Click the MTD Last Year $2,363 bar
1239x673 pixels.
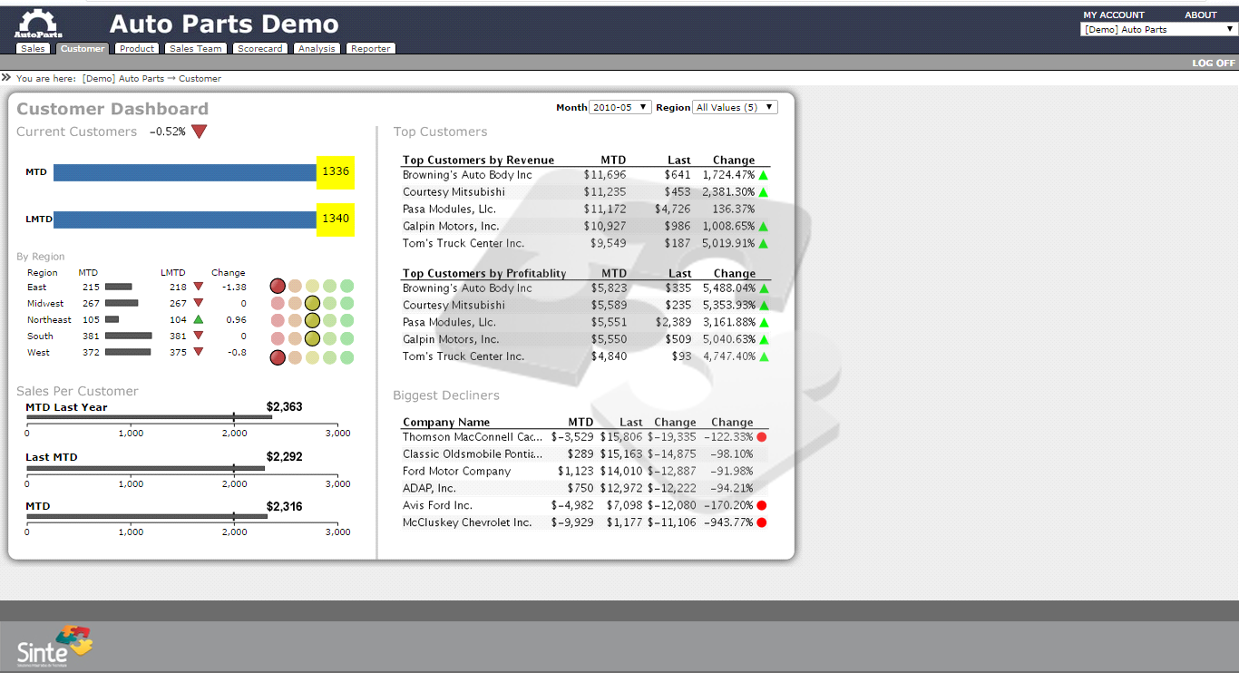(150, 417)
